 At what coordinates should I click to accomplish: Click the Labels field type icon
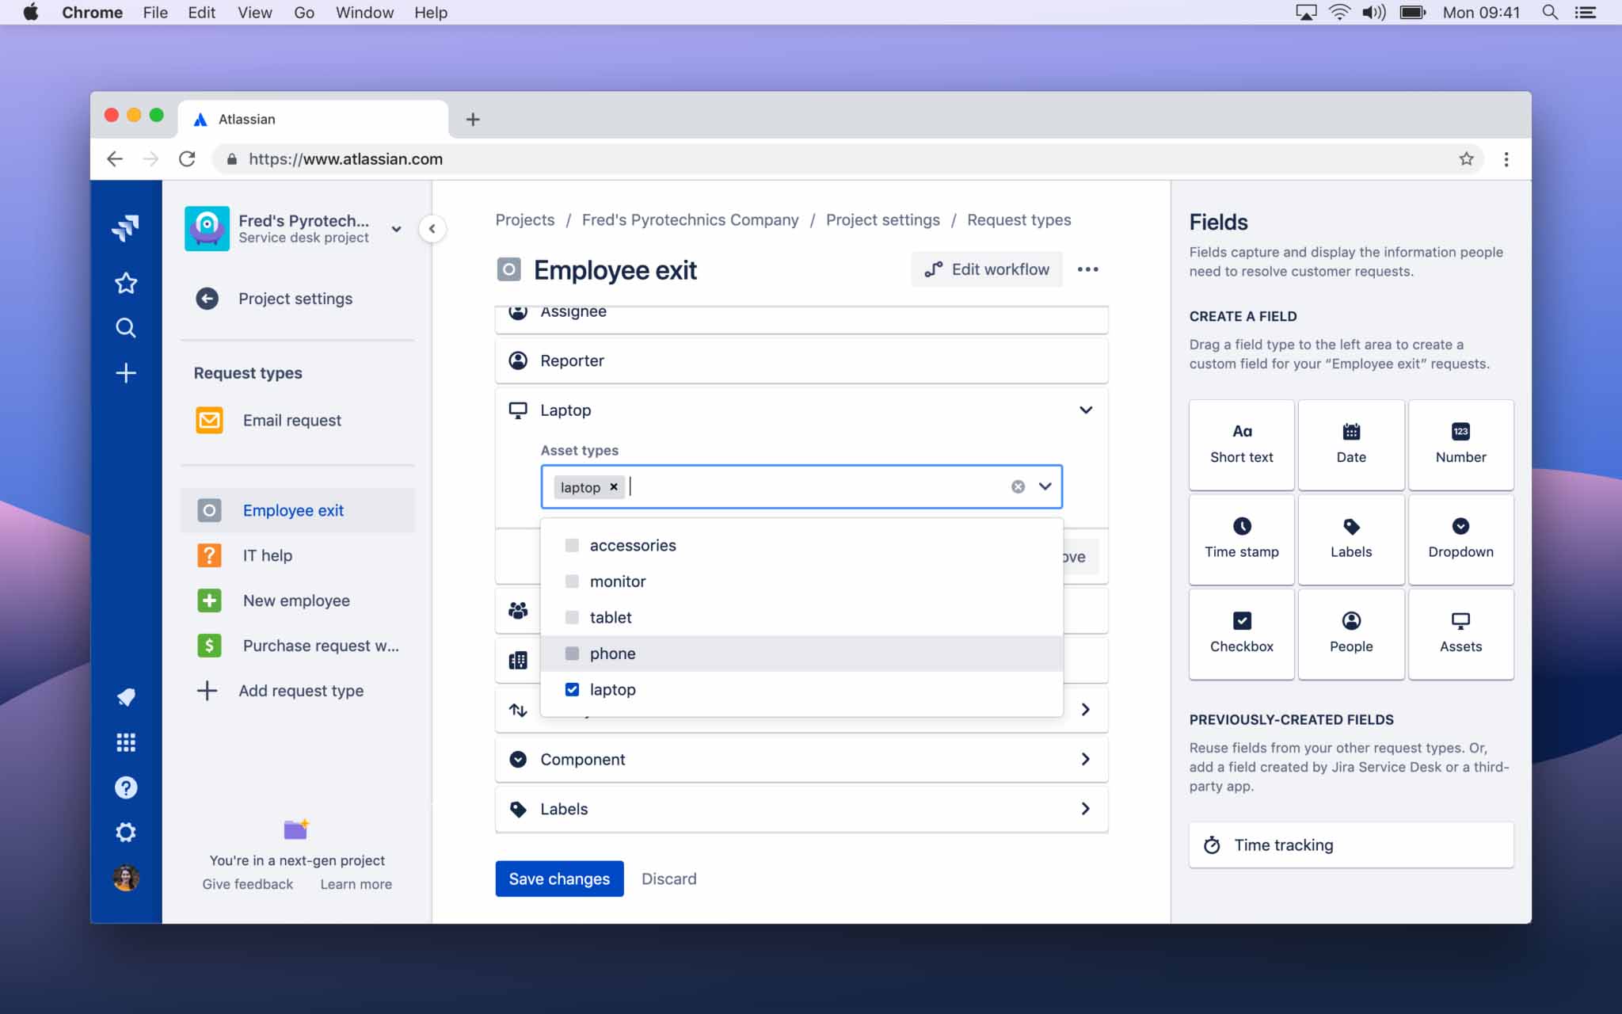pyautogui.click(x=1351, y=526)
